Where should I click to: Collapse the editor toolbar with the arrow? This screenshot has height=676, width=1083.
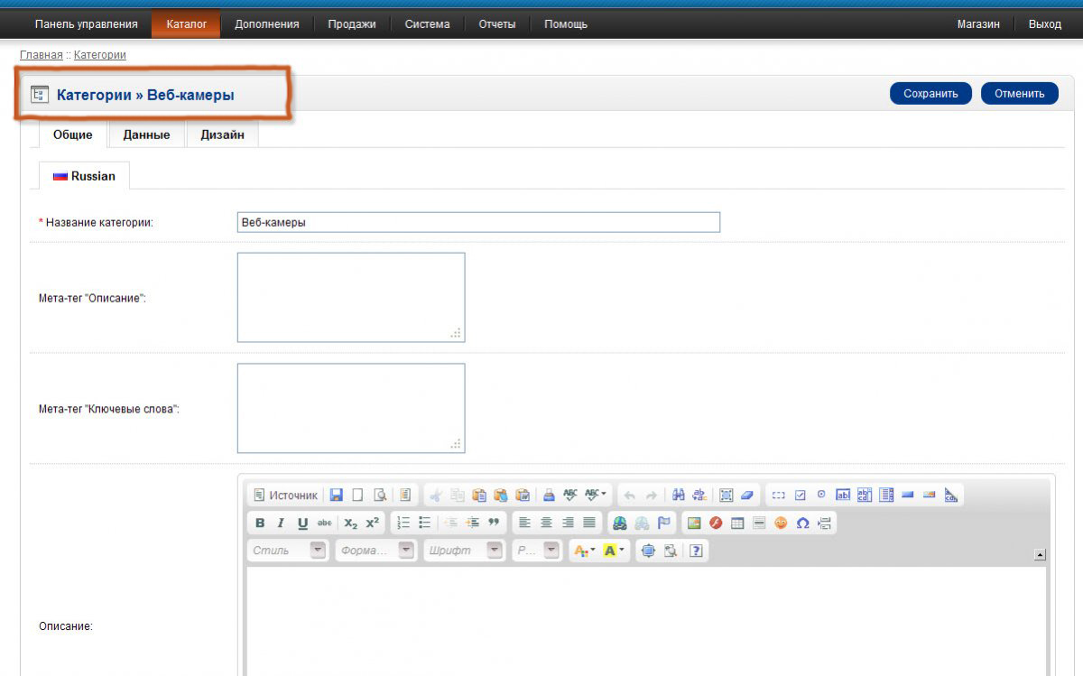pyautogui.click(x=1040, y=555)
